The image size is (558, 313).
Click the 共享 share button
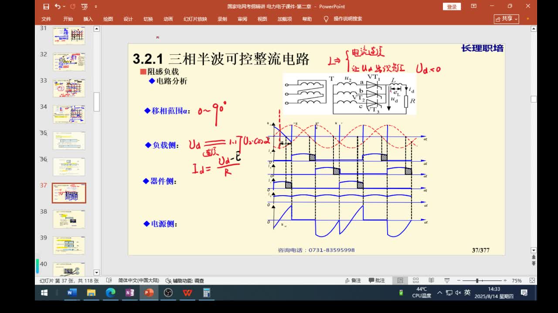click(507, 19)
